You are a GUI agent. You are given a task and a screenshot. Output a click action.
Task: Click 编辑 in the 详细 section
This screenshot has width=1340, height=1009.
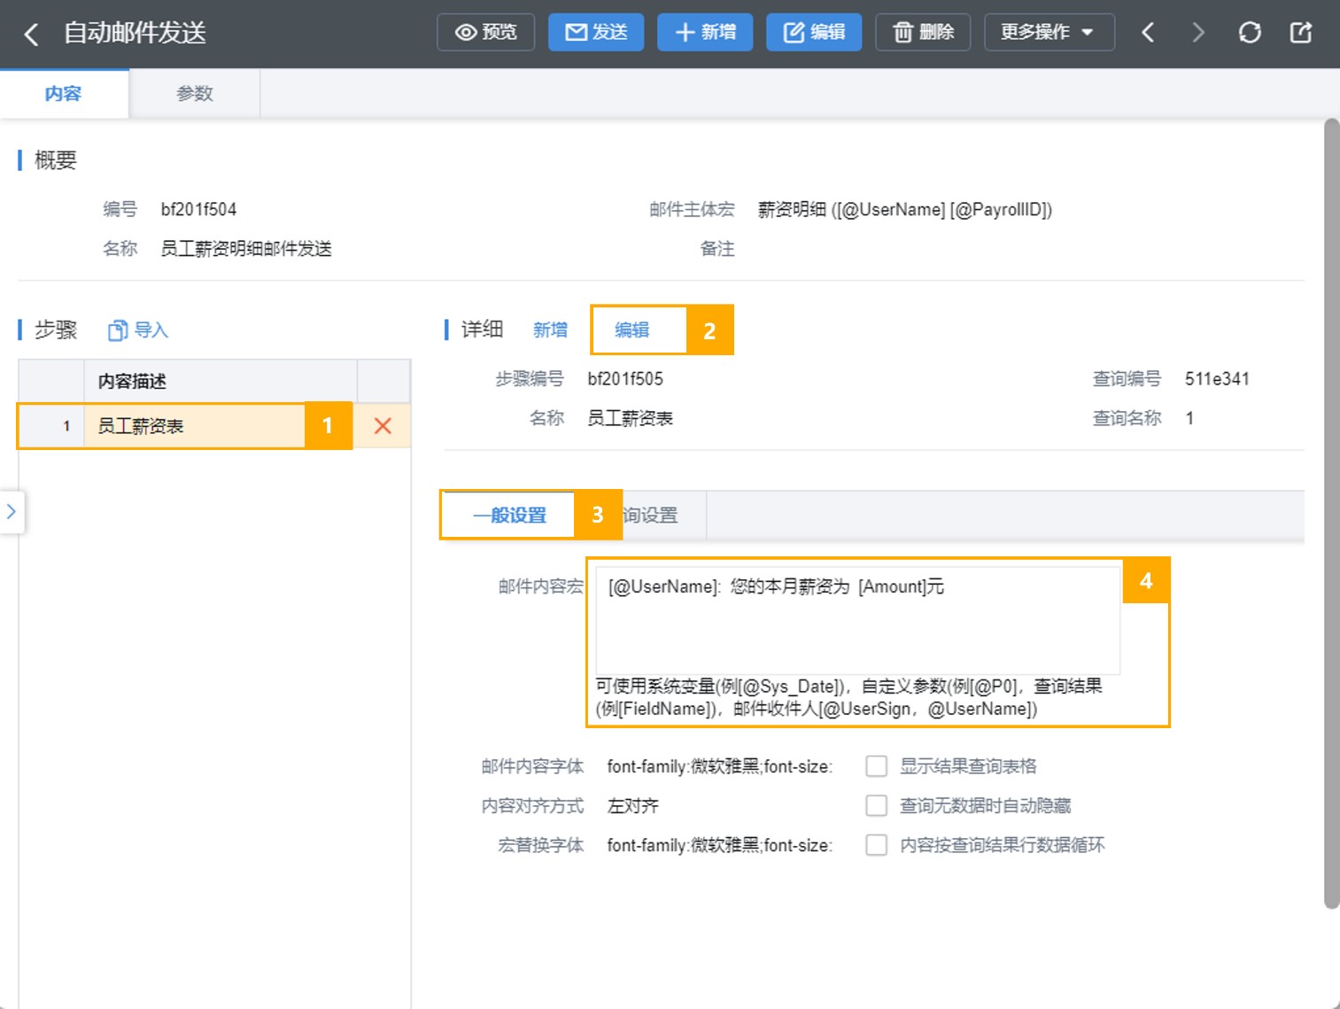(632, 330)
